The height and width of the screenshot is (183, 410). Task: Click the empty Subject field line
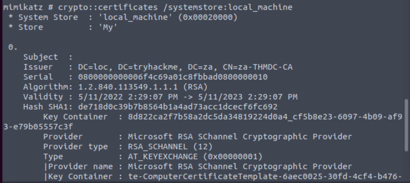point(48,57)
